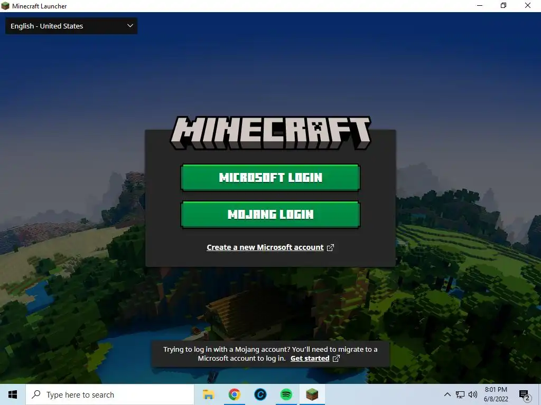Close the Minecraft Launcher window
The image size is (541, 405).
point(528,5)
